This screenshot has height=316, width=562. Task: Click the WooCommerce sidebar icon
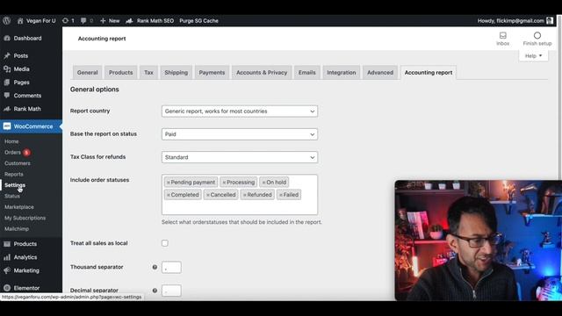point(7,126)
